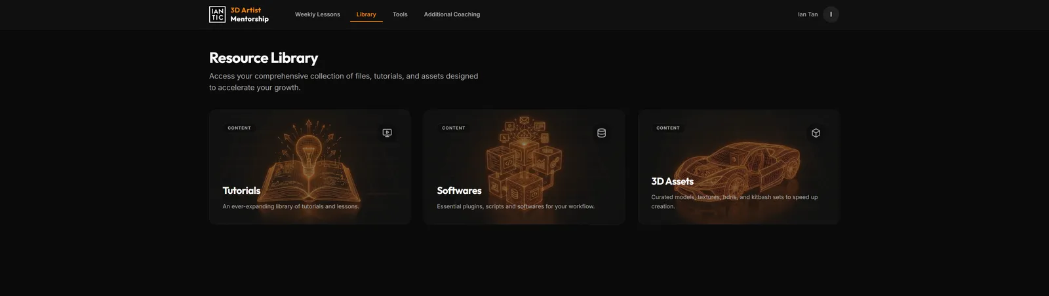
Task: Click 'Curated models, textures, hdris' description
Action: tap(734, 202)
